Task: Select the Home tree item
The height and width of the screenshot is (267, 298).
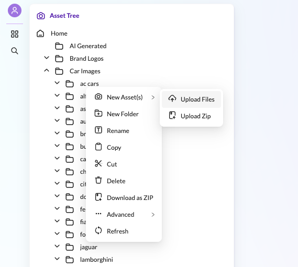Action: (x=59, y=34)
